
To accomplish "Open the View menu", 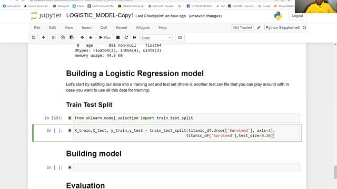I will (69, 28).
